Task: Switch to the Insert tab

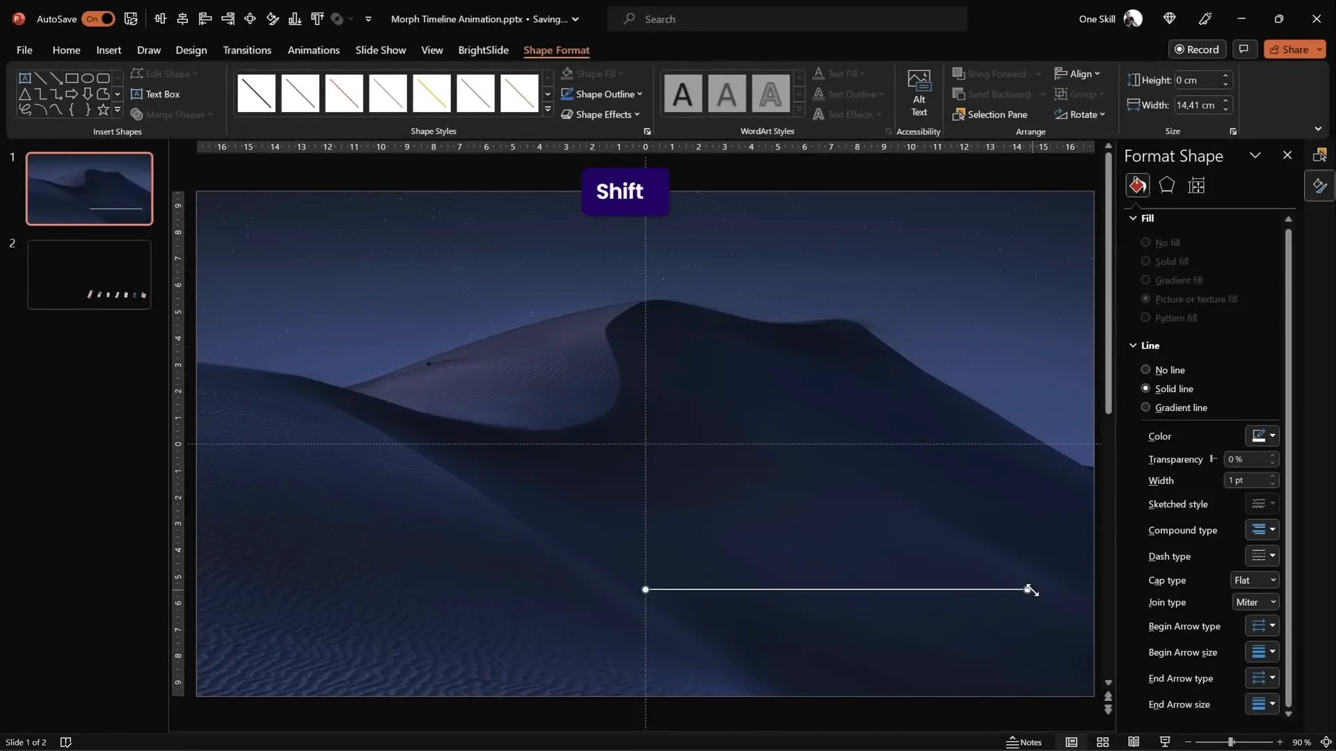Action: pos(109,50)
